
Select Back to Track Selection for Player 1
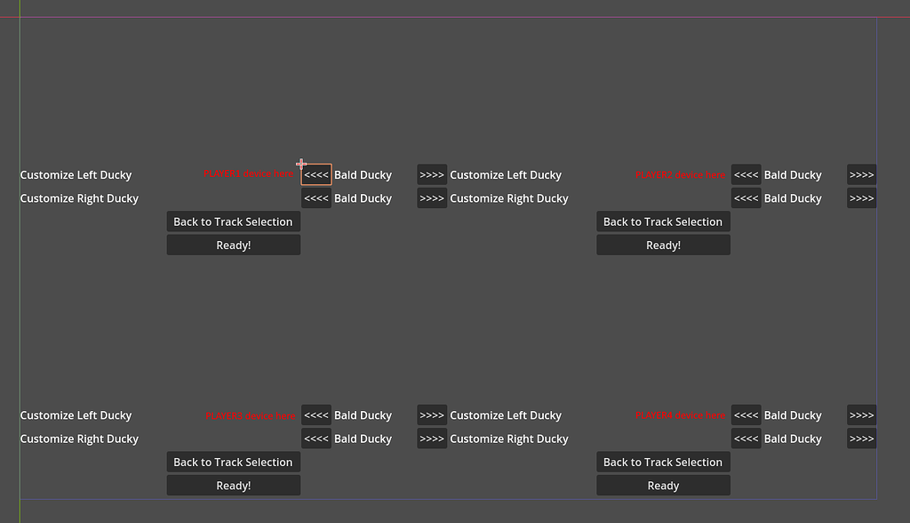tap(233, 221)
